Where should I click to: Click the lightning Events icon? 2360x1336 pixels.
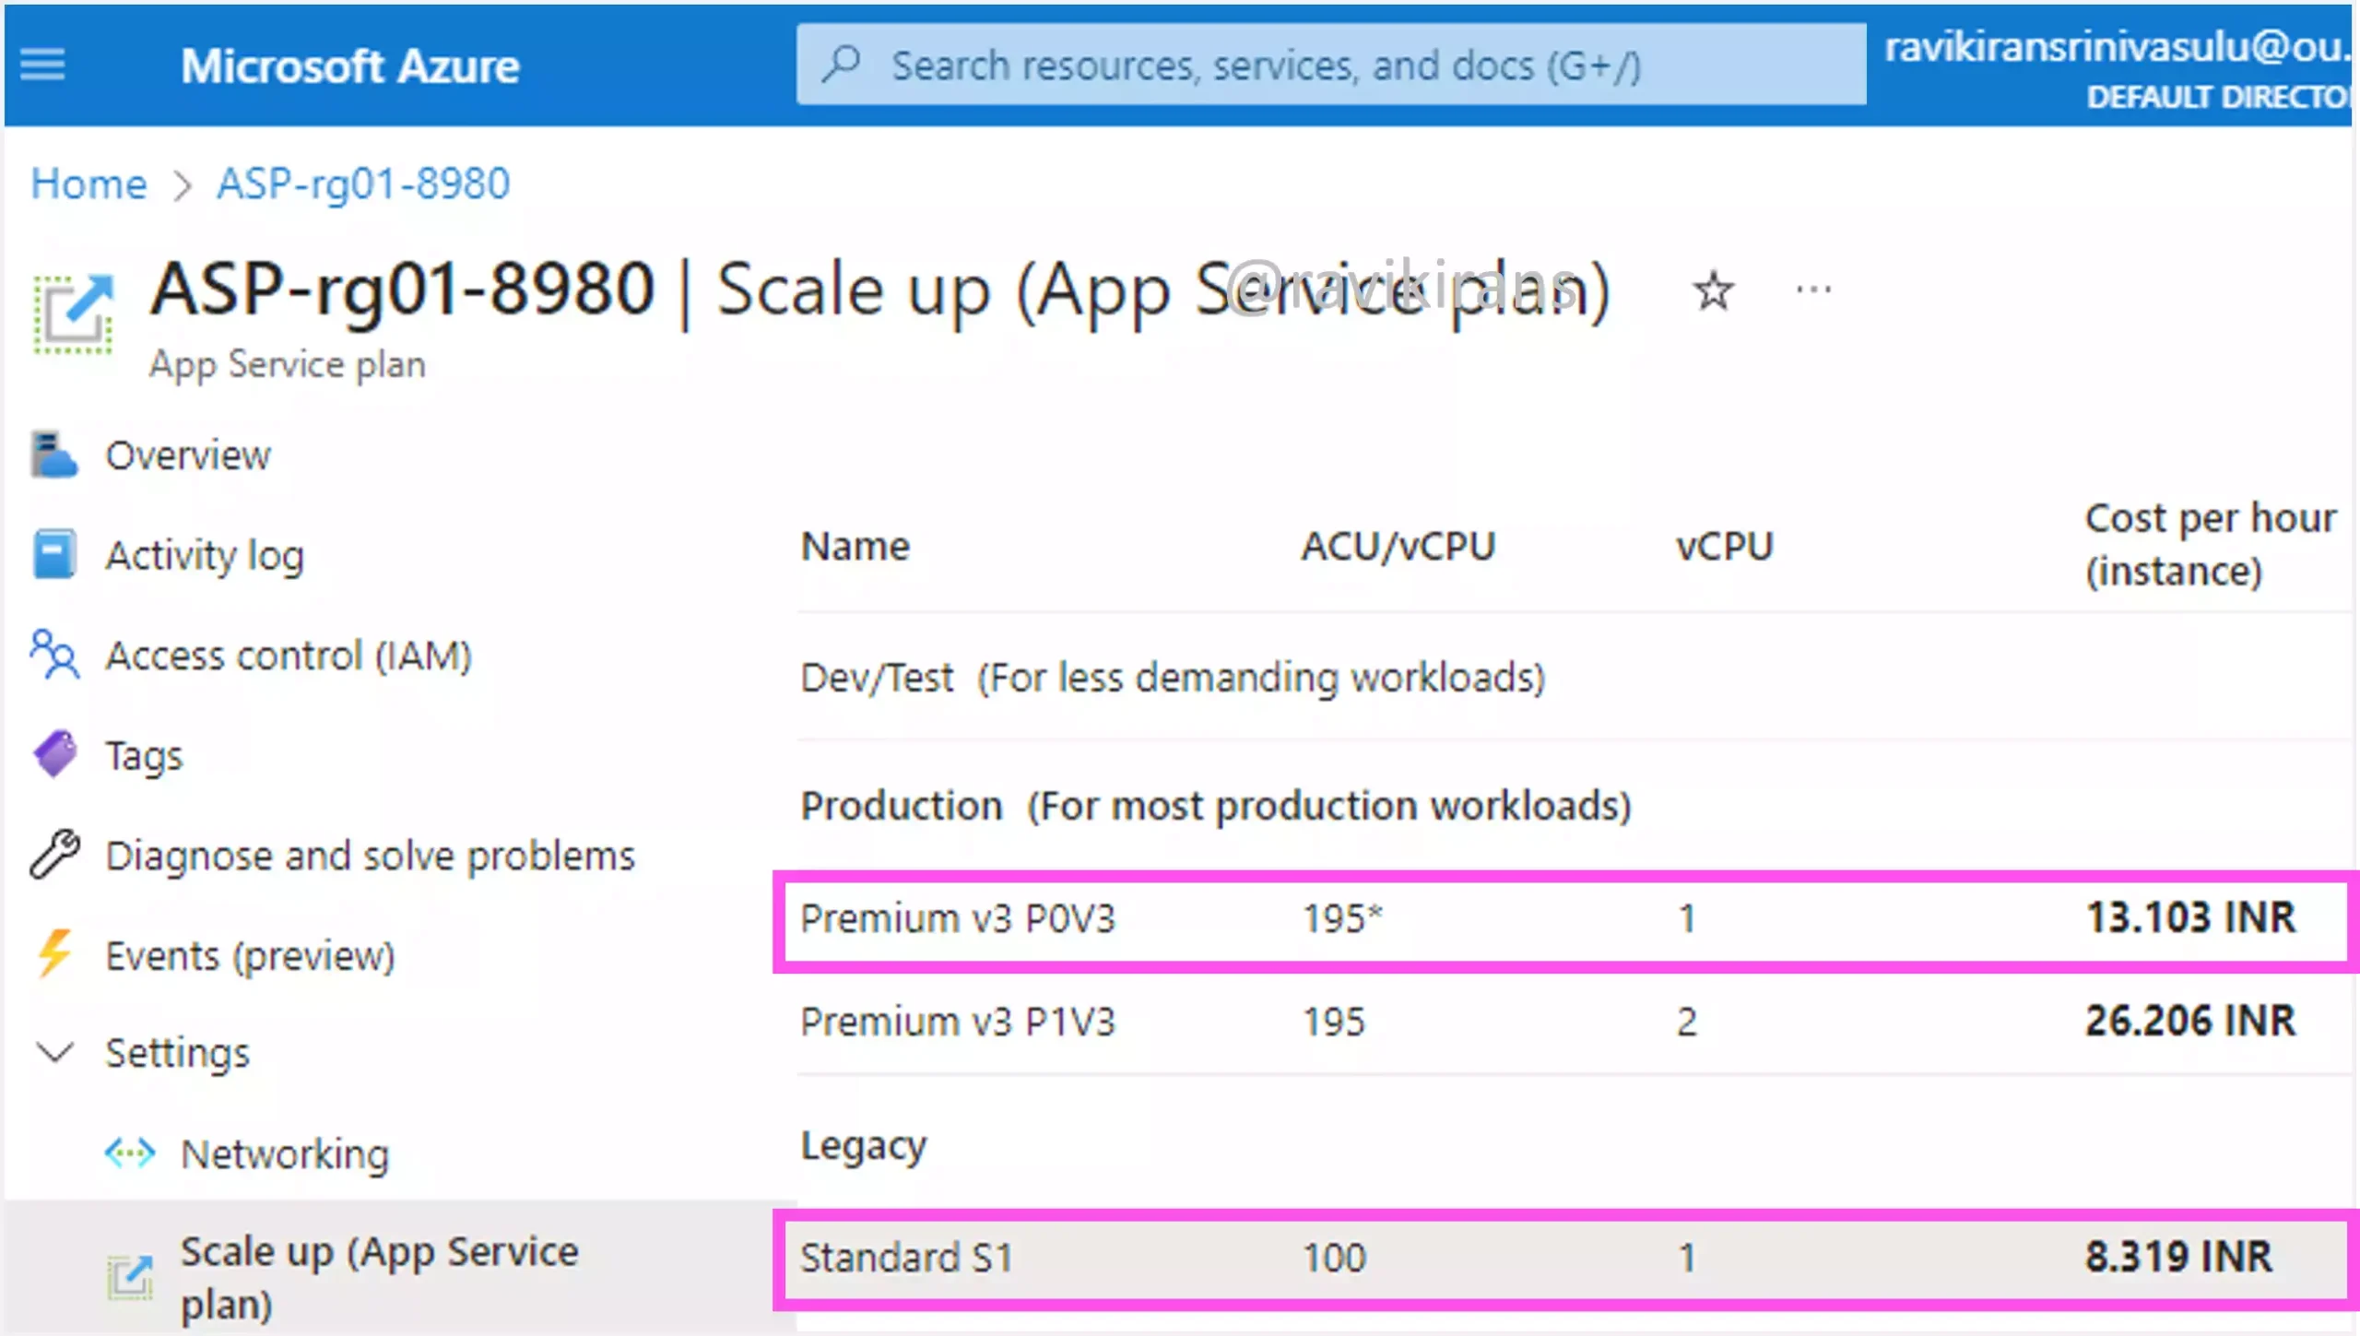[x=54, y=953]
